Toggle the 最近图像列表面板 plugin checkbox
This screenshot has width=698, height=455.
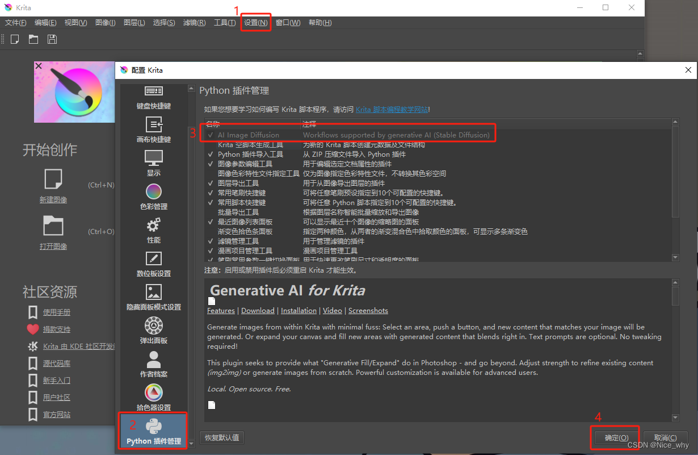(211, 222)
